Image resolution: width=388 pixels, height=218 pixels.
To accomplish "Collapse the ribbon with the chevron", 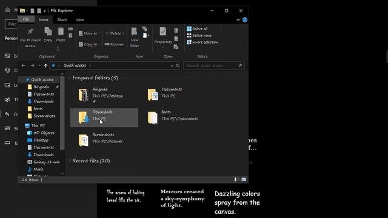I will coord(238,20).
